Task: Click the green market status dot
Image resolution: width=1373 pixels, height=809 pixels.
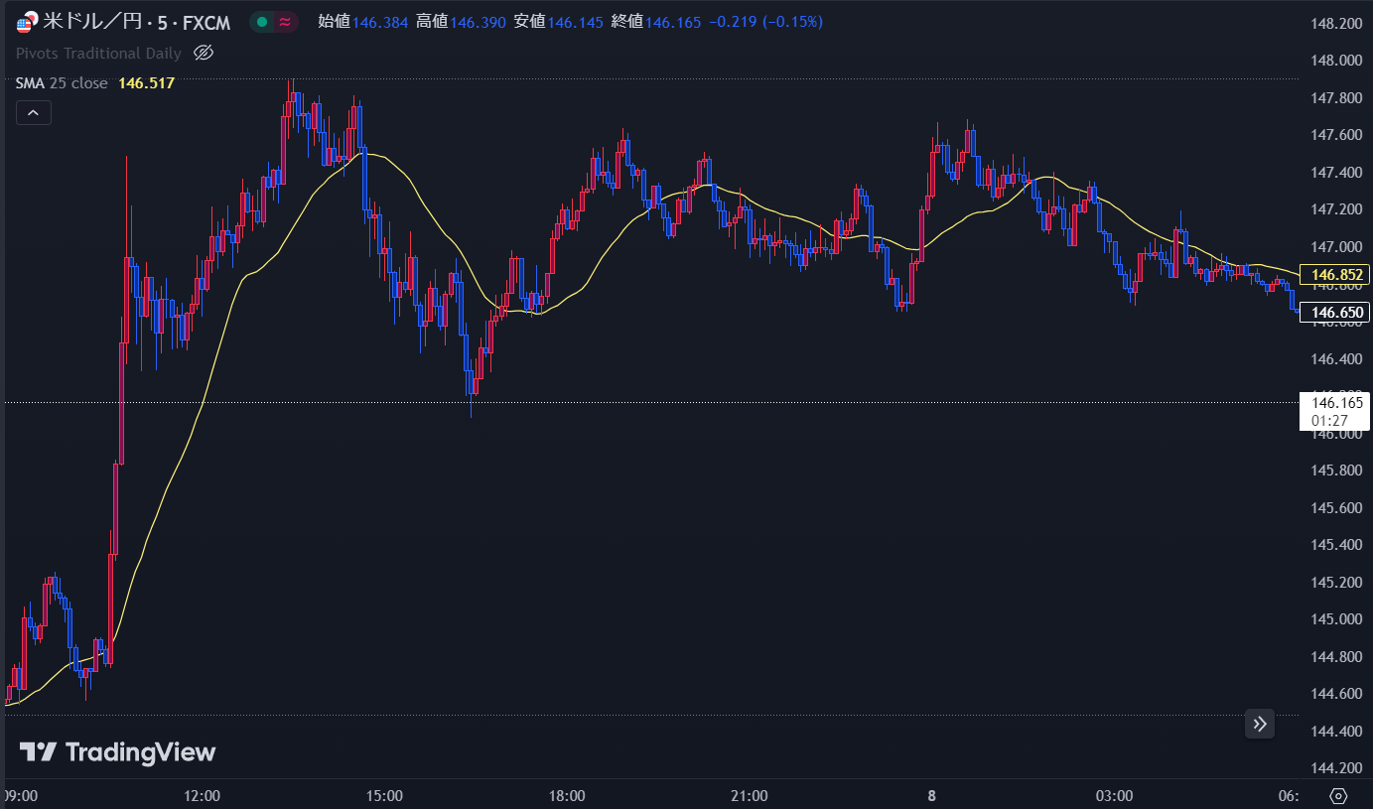Action: pos(261,22)
